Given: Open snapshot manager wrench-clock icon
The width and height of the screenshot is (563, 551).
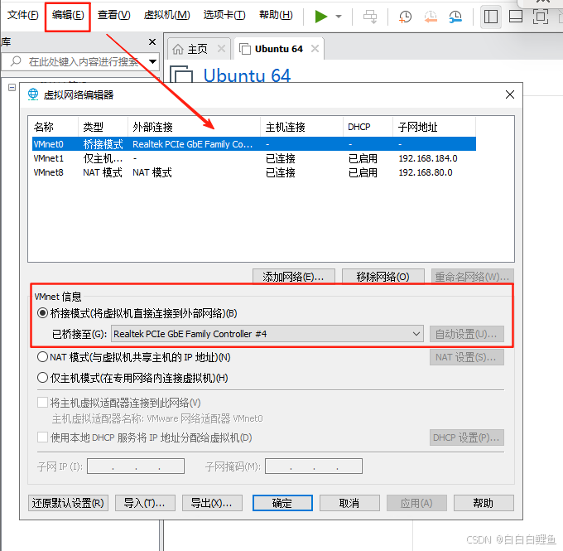Looking at the screenshot, I should coord(455,17).
